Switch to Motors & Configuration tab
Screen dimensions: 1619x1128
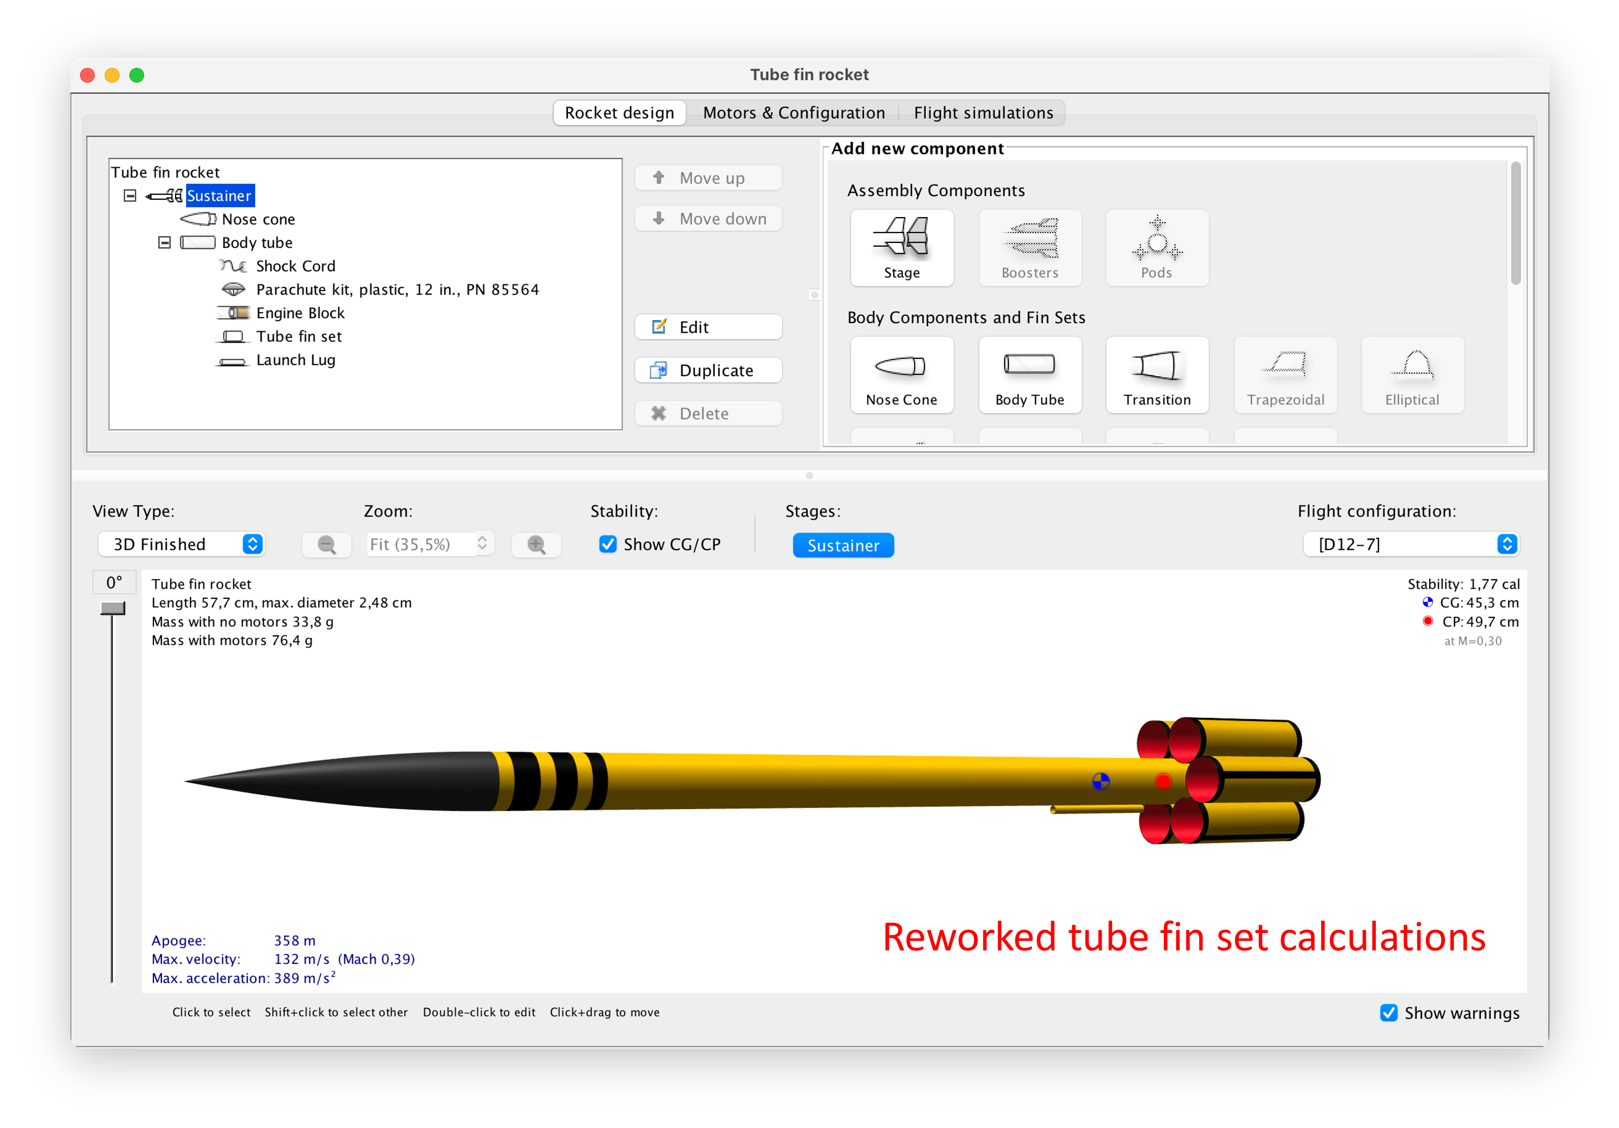tap(793, 113)
